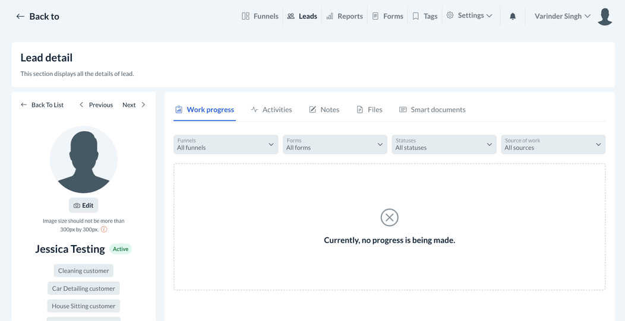Click the Notes pencil icon

pos(313,110)
